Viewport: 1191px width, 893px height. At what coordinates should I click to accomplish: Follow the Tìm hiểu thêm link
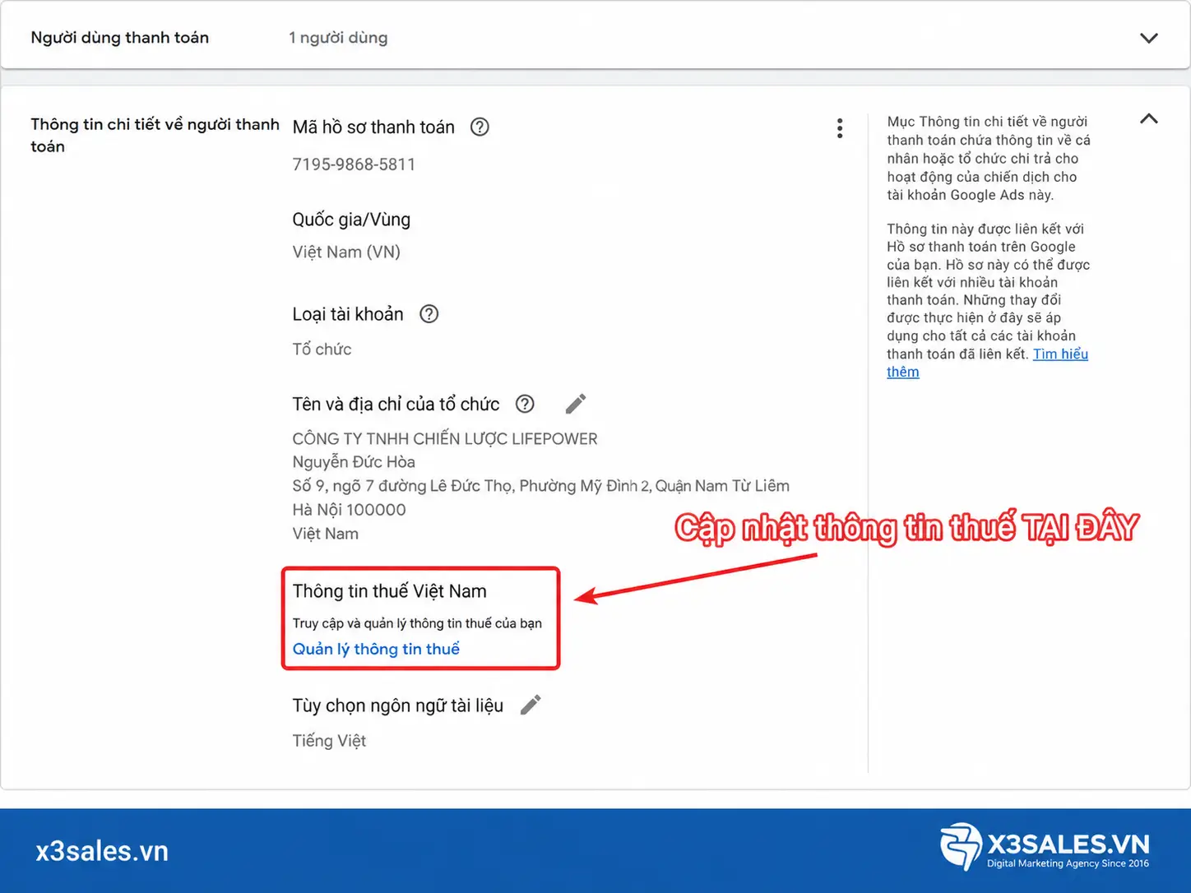1060,354
